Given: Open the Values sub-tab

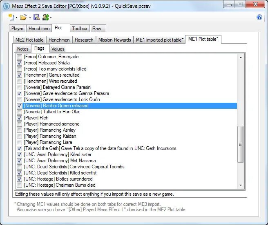Looking at the screenshot, I should tap(58, 49).
